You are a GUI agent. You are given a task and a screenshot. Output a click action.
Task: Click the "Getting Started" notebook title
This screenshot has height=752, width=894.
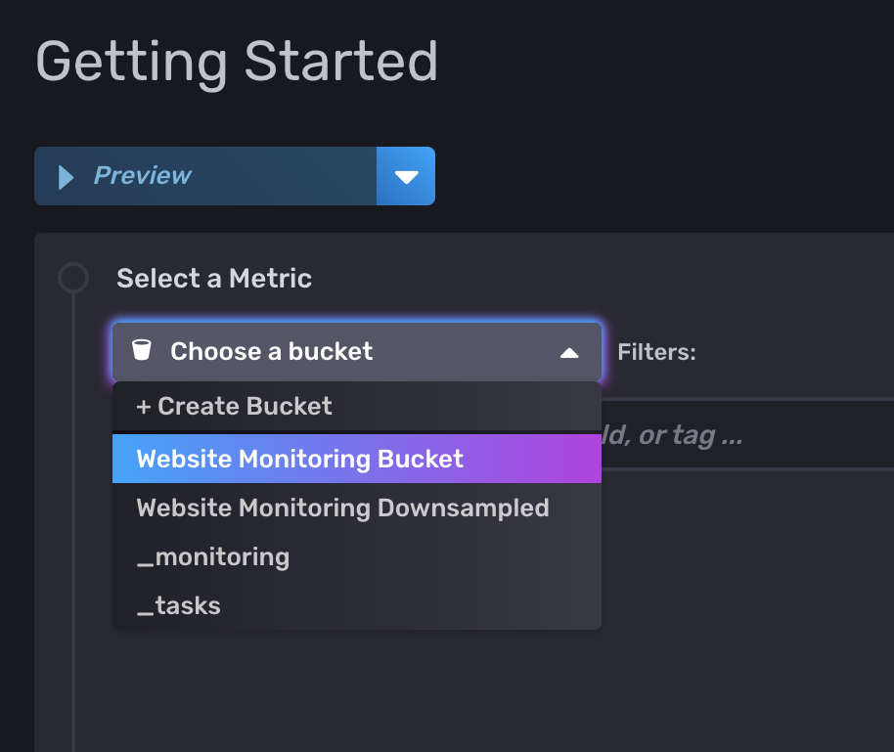pos(237,62)
